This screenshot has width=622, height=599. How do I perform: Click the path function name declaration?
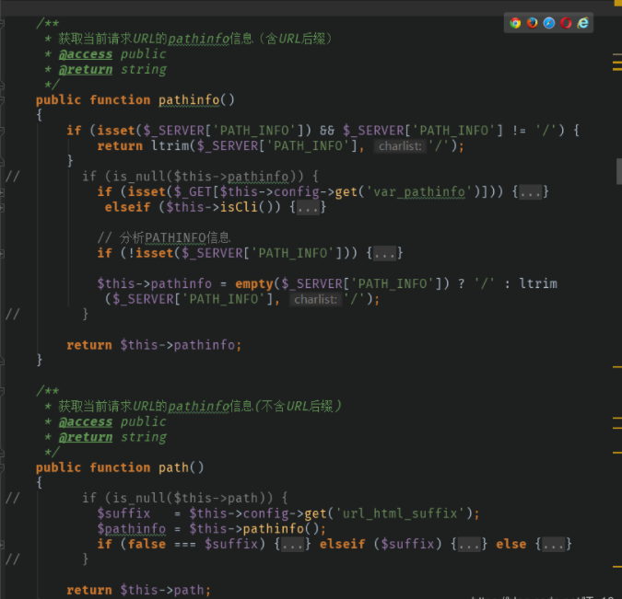[x=173, y=467]
